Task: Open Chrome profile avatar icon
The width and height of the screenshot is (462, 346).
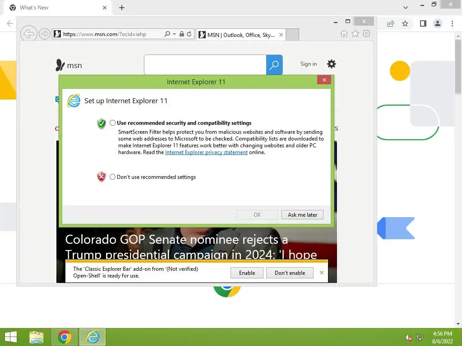Action: click(x=438, y=23)
